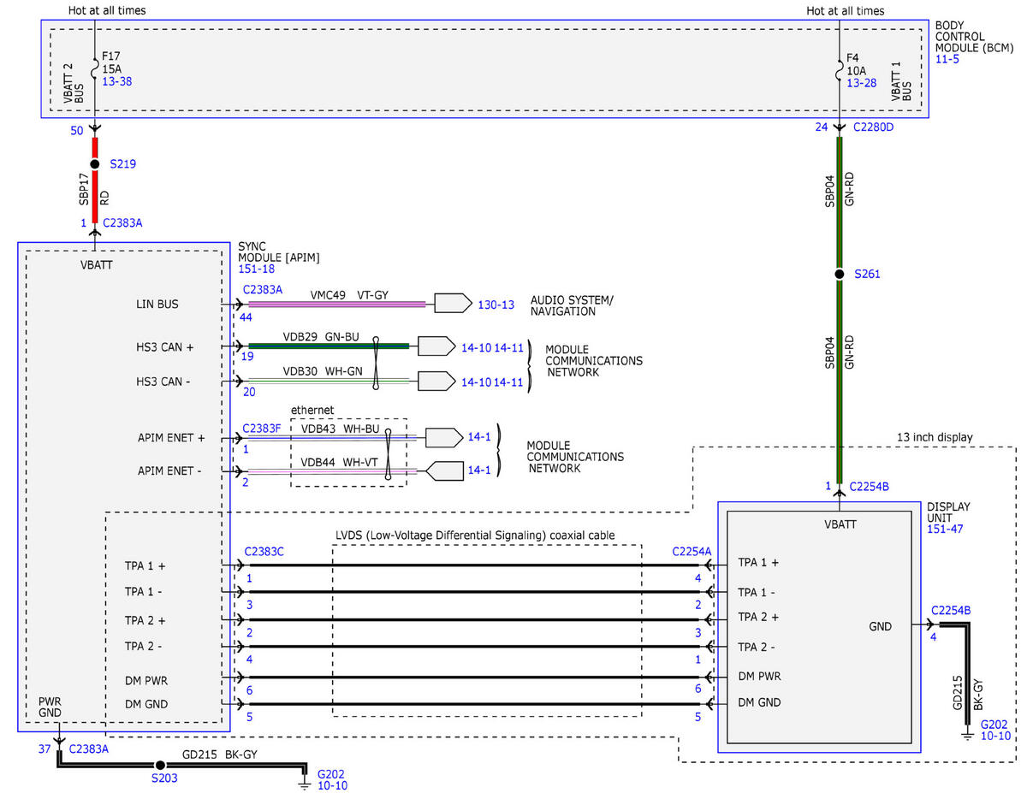The width and height of the screenshot is (1027, 793).
Task: Click the C2254A connector label
Action: (x=692, y=552)
